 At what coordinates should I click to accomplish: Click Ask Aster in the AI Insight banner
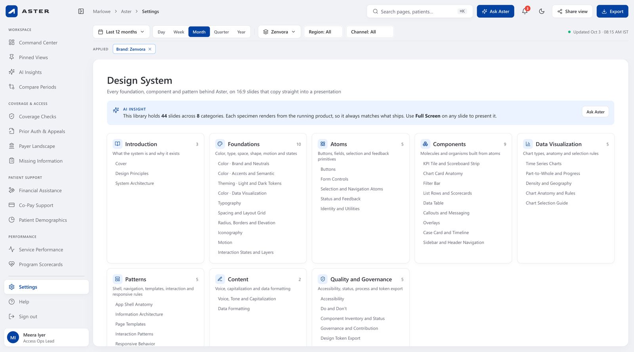click(x=595, y=112)
